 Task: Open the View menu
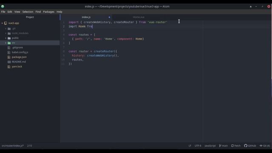tap(17, 12)
